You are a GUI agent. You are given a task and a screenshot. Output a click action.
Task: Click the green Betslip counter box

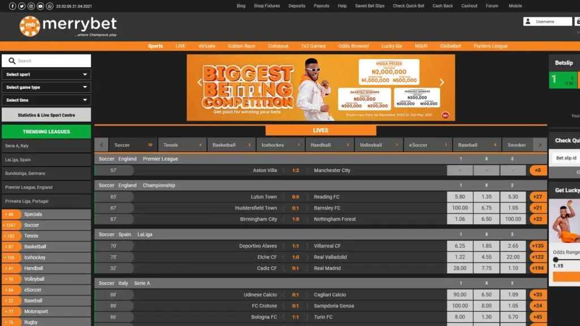pyautogui.click(x=562, y=79)
